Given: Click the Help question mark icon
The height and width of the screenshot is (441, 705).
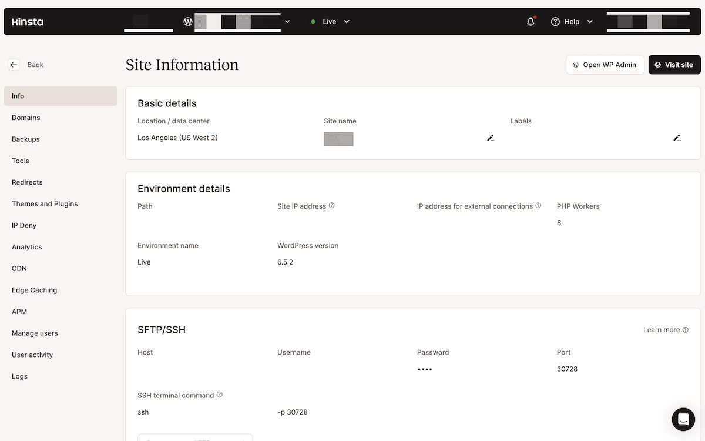Looking at the screenshot, I should pos(555,22).
